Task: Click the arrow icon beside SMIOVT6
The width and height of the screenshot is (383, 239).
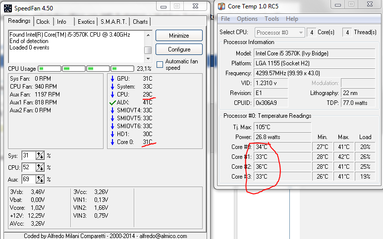Action: tap(112, 126)
